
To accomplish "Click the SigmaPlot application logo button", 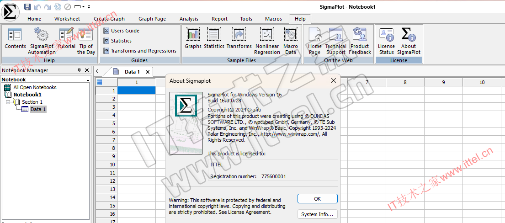I will [10, 11].
